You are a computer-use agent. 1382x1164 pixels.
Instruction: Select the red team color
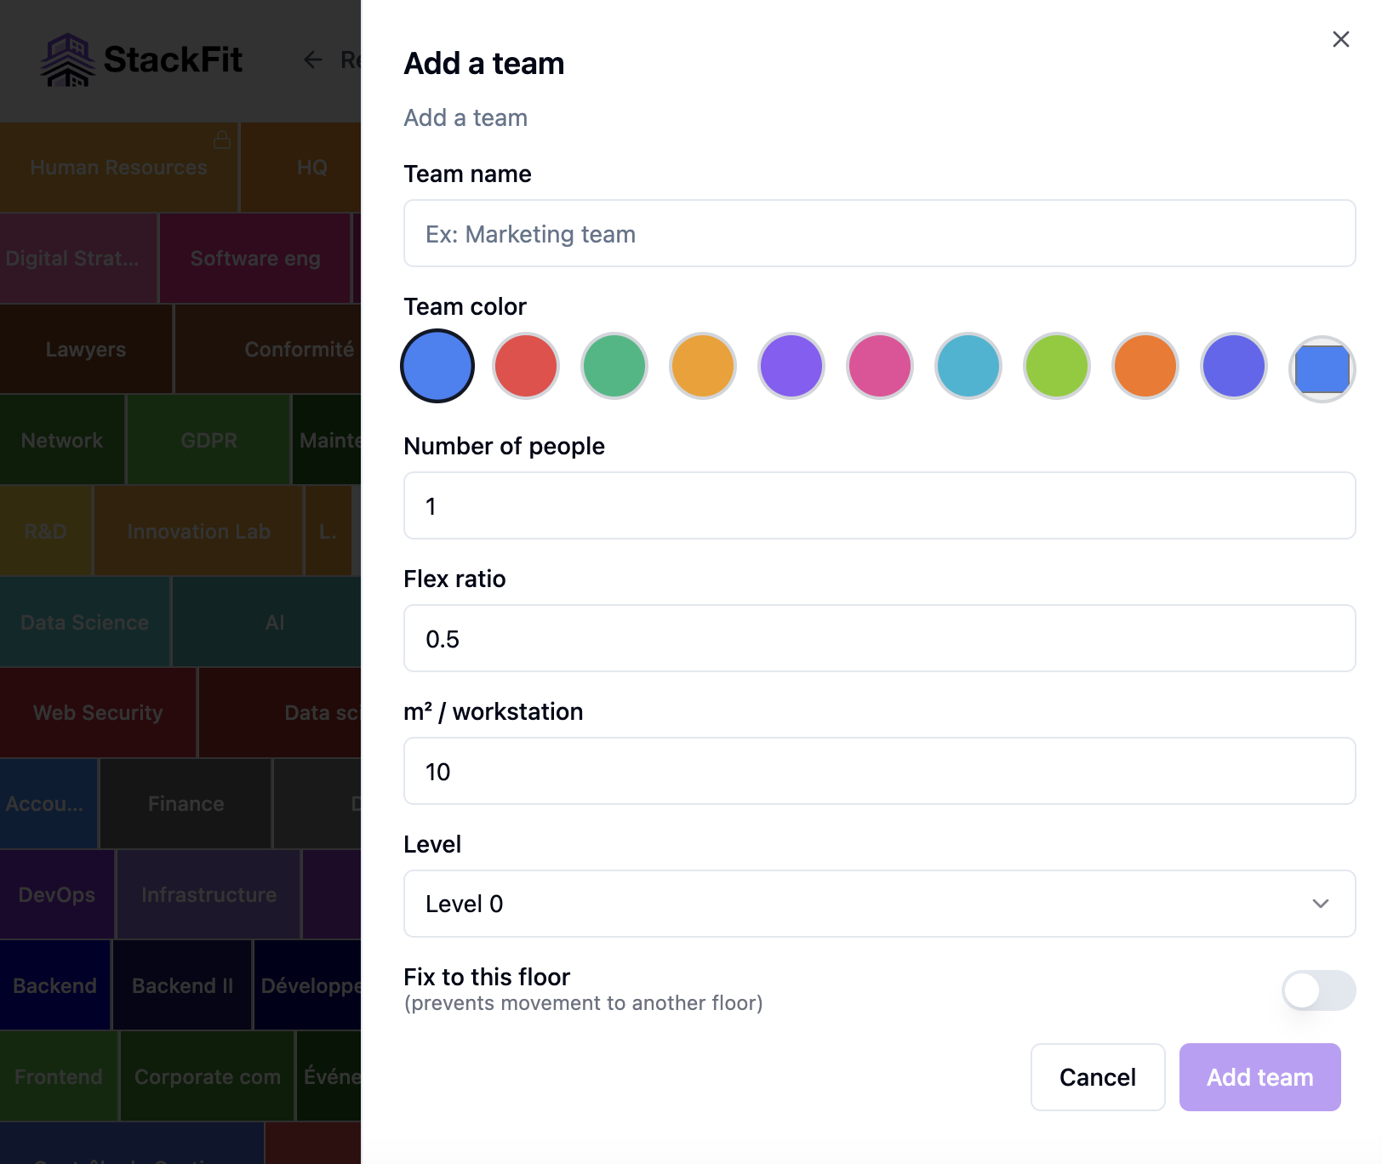tap(526, 366)
